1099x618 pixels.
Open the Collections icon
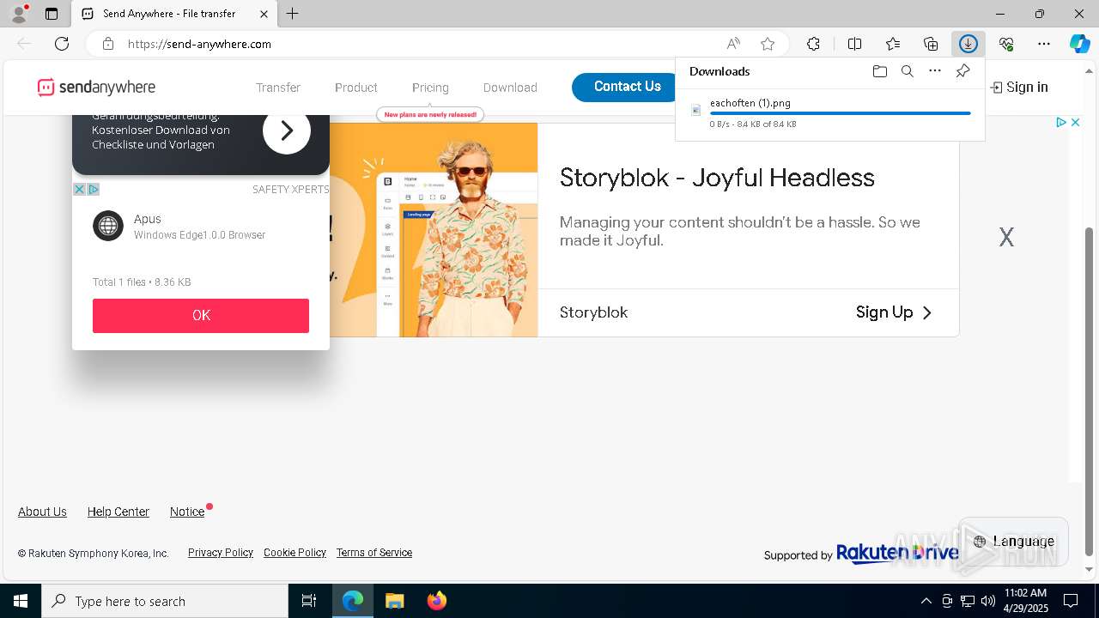[931, 44]
